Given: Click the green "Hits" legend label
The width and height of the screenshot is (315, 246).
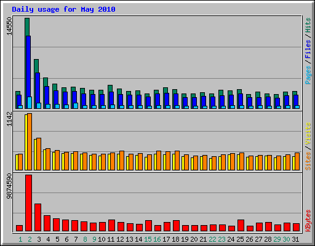Looking at the screenshot, I should coord(308,25).
